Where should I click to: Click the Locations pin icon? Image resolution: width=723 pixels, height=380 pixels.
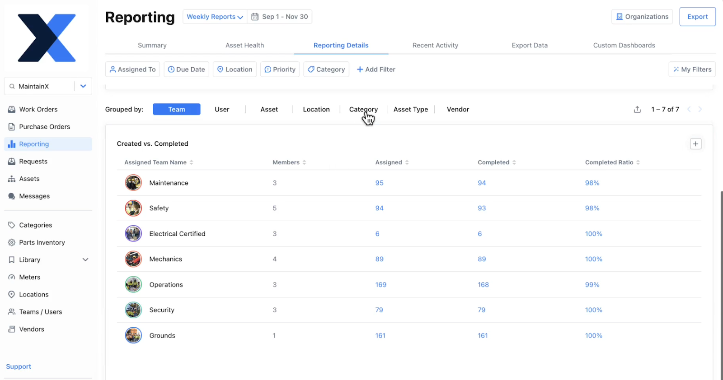coord(12,295)
